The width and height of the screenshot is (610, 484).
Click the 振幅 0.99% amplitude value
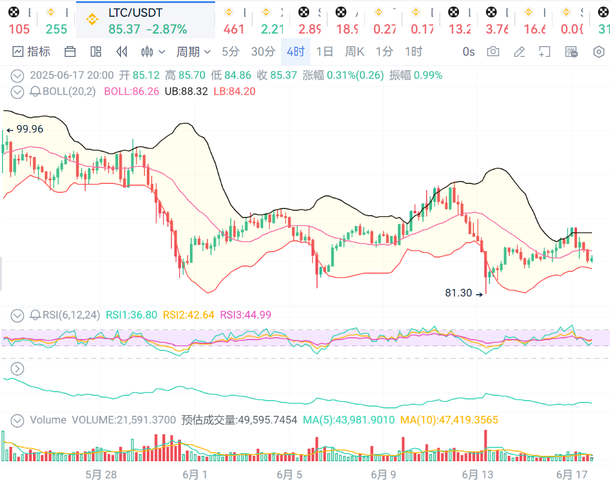click(415, 75)
